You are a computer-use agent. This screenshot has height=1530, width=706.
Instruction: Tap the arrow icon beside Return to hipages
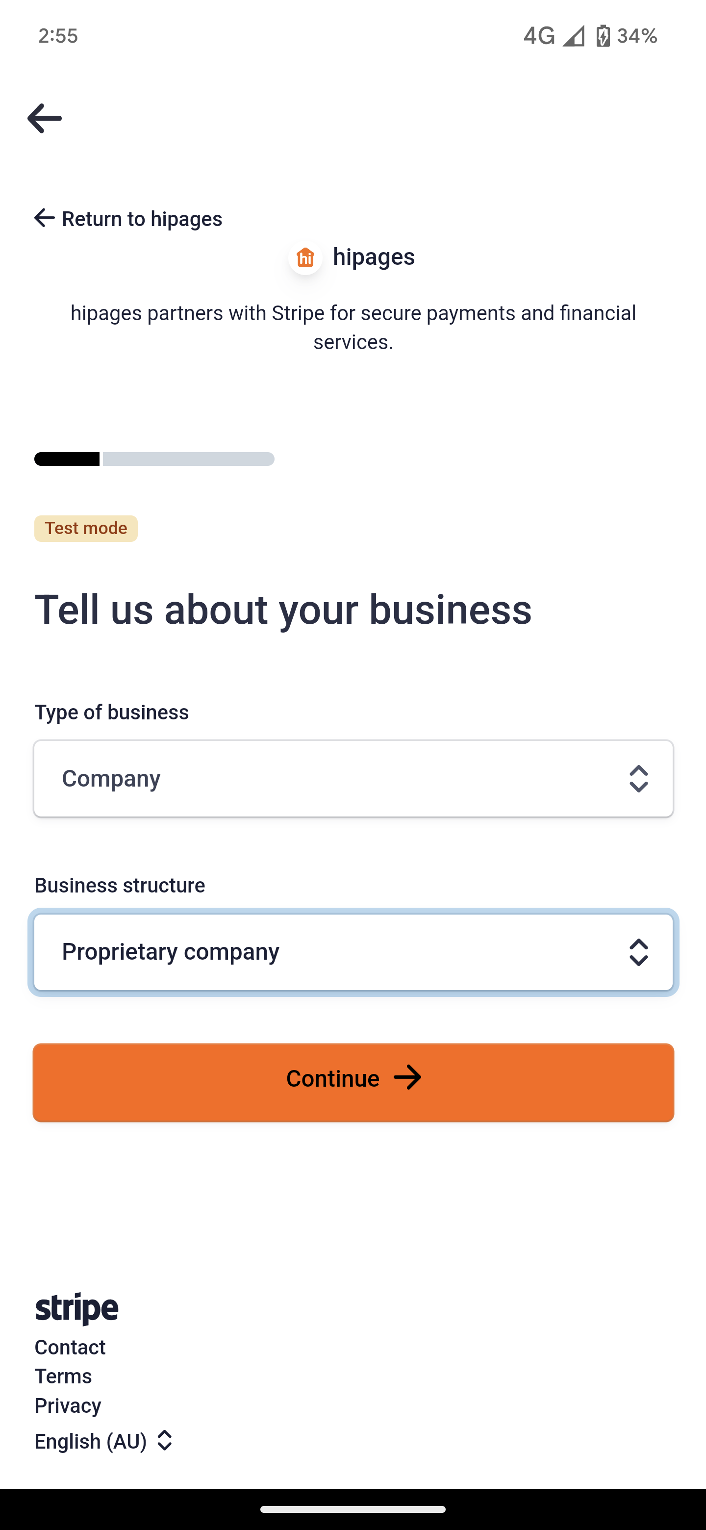[x=45, y=218]
